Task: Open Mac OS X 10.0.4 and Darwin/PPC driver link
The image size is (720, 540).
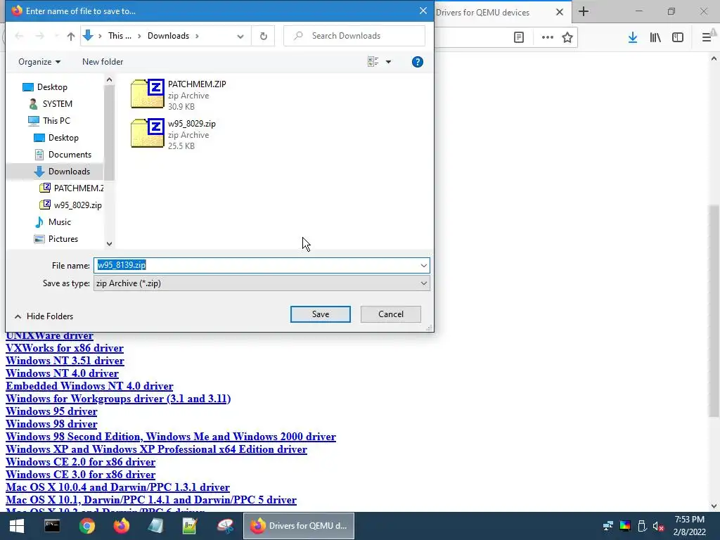Action: (117, 487)
